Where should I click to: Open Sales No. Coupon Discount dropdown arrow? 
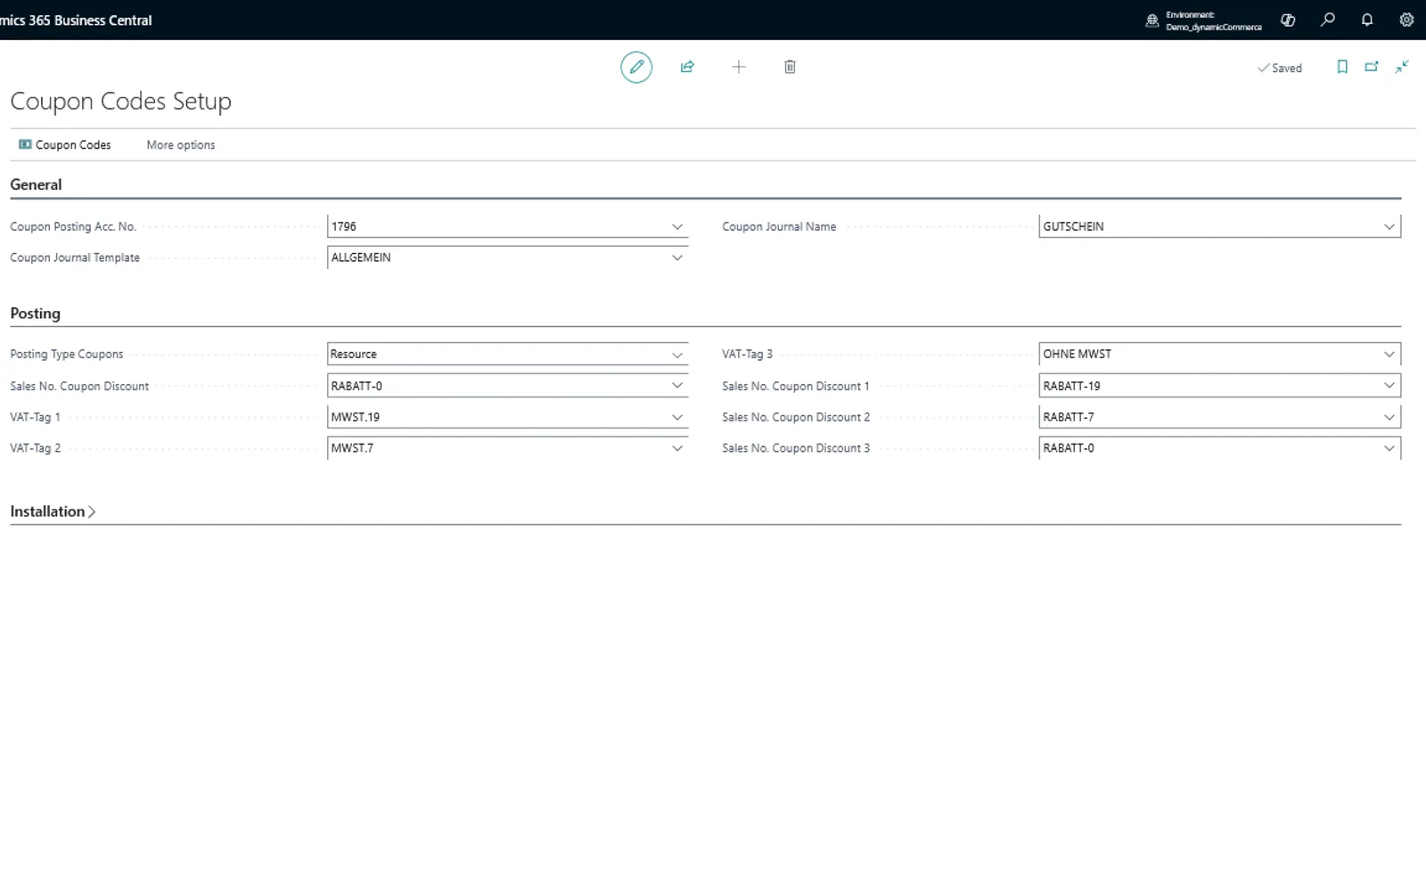[x=677, y=386]
